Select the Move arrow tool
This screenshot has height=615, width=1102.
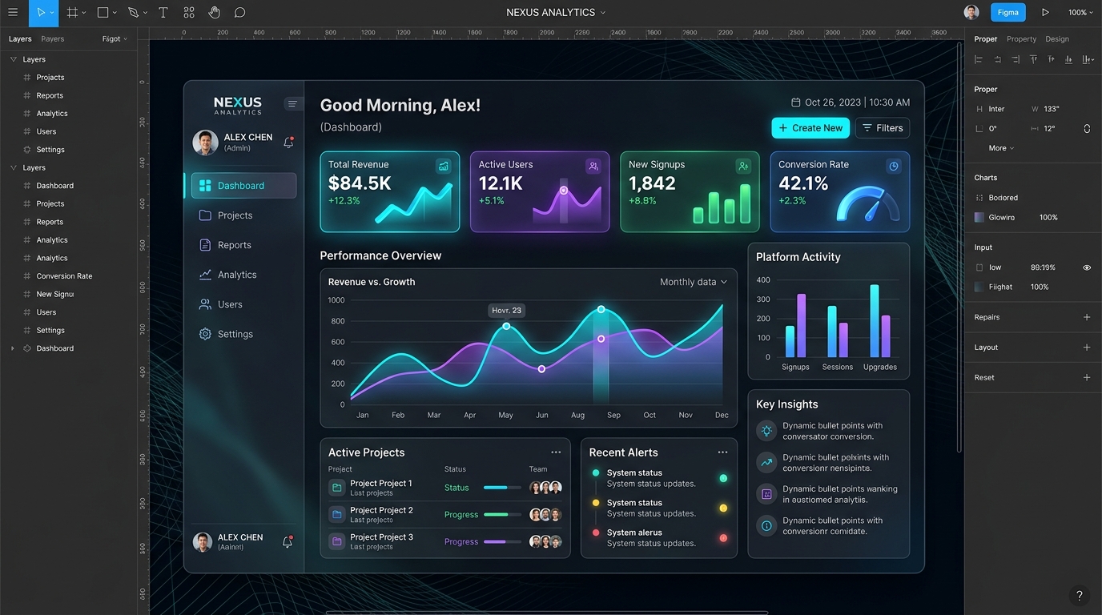pyautogui.click(x=40, y=13)
